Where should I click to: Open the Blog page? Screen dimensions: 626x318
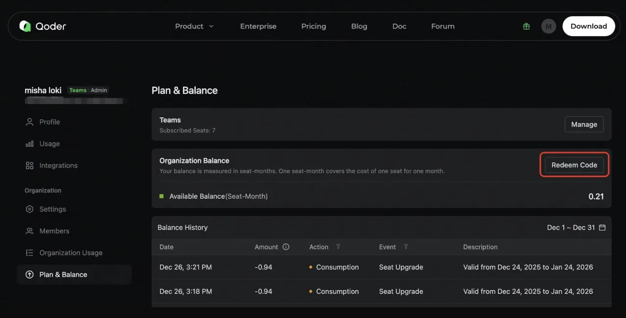359,26
